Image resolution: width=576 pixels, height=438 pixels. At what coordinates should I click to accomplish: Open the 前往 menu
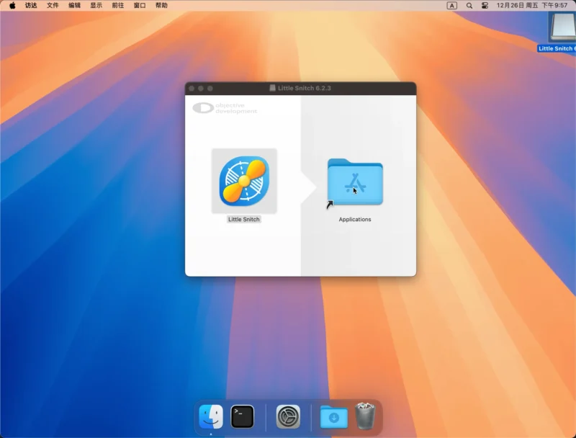click(118, 5)
